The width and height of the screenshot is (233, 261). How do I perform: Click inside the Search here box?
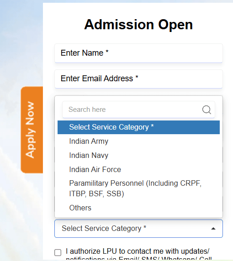132,110
